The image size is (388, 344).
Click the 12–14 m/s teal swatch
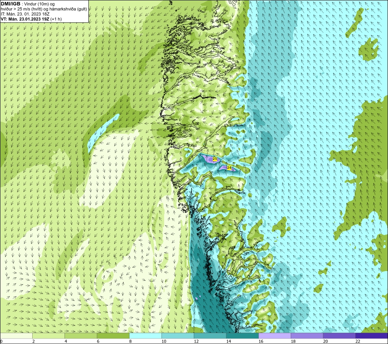click(x=210, y=335)
